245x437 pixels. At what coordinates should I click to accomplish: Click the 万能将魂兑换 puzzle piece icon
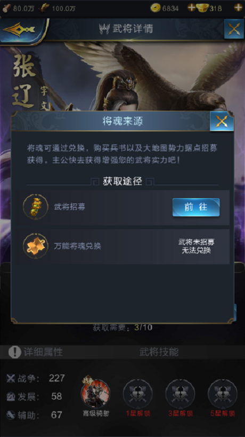(36, 246)
